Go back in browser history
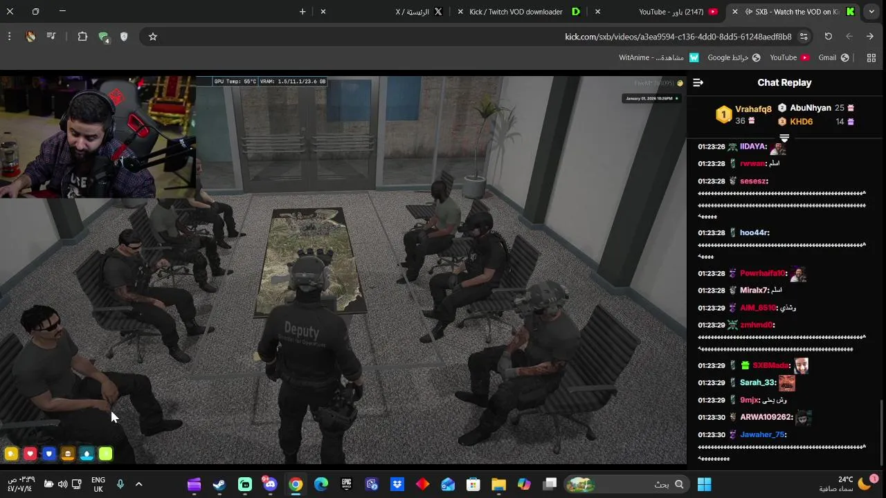Screen dimensions: 886x498 870,37
